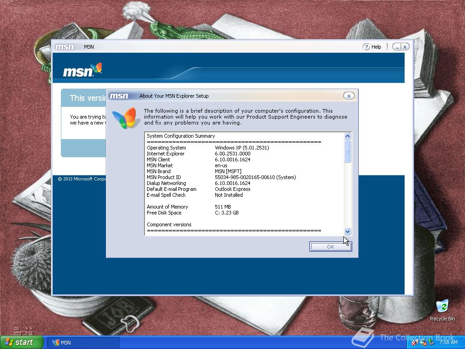Screen dimensions: 465x349
Task: Open the Start menu
Action: tap(21, 342)
